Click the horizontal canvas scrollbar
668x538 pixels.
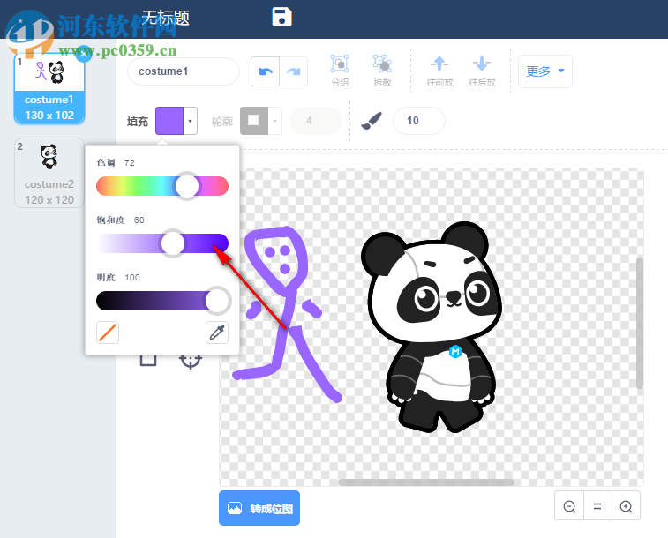click(x=426, y=482)
